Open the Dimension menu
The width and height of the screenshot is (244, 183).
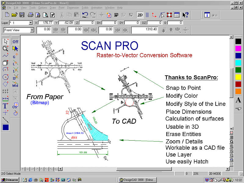tap(73, 7)
